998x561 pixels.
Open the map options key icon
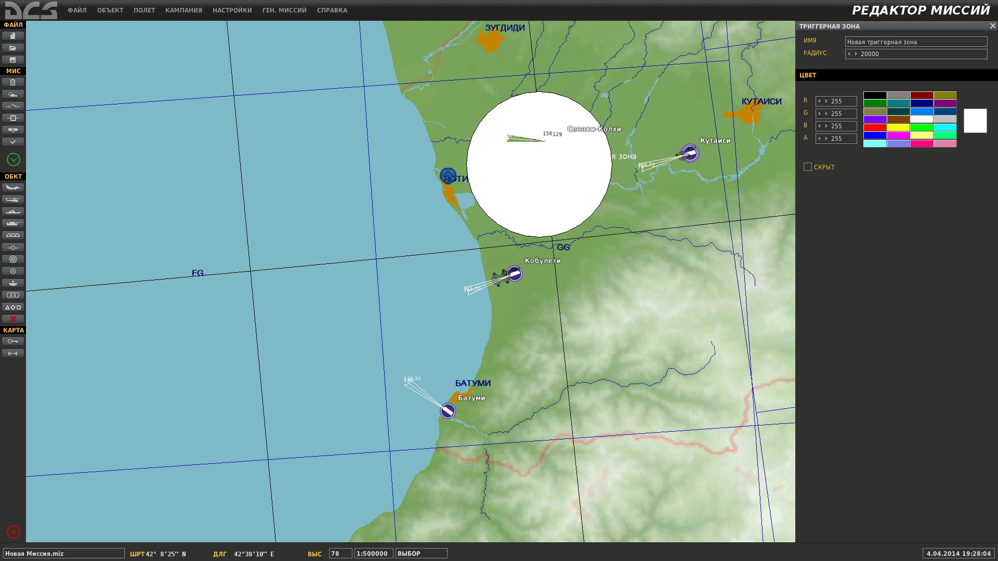(x=13, y=341)
